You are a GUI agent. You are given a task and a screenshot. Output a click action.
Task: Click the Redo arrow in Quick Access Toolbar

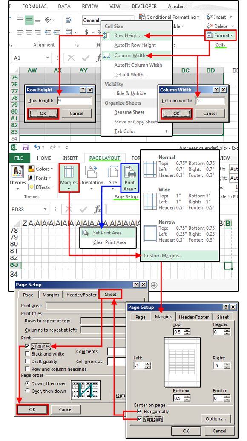[x=53, y=147]
